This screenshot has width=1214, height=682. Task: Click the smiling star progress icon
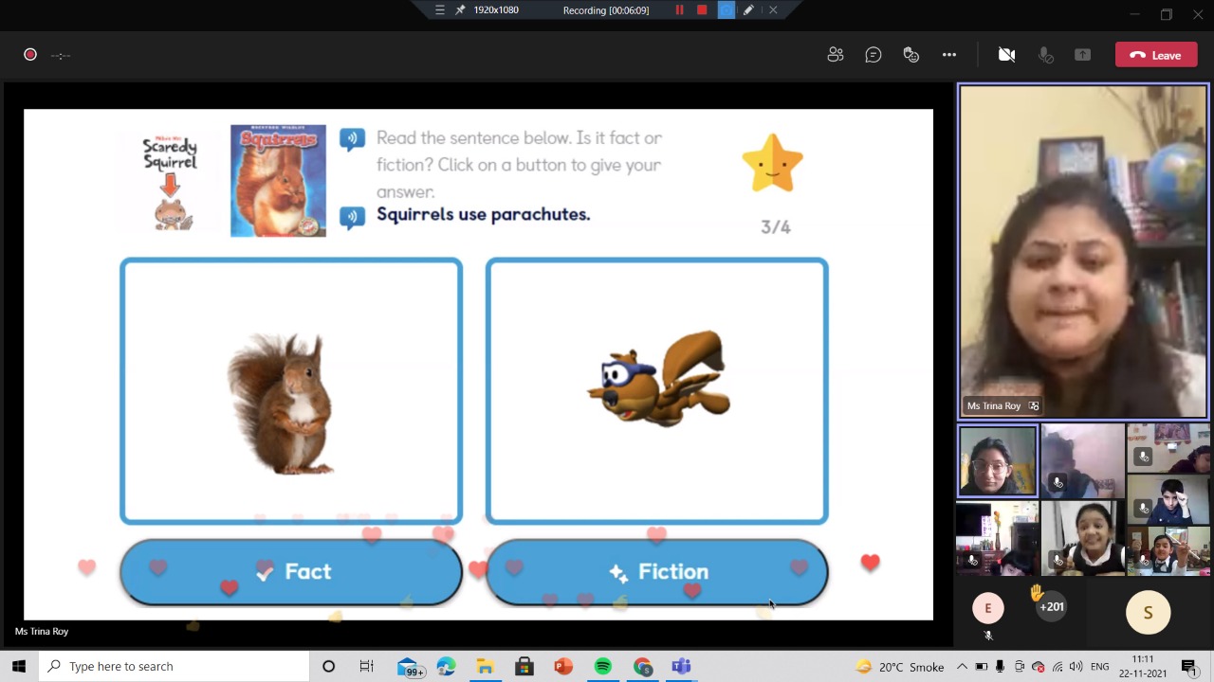773,162
